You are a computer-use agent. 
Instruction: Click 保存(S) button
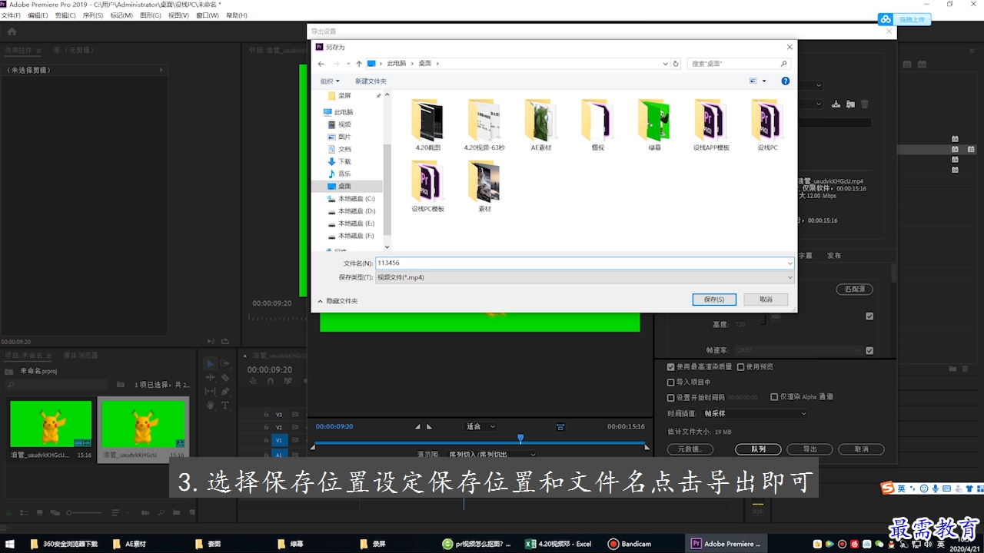coord(714,300)
